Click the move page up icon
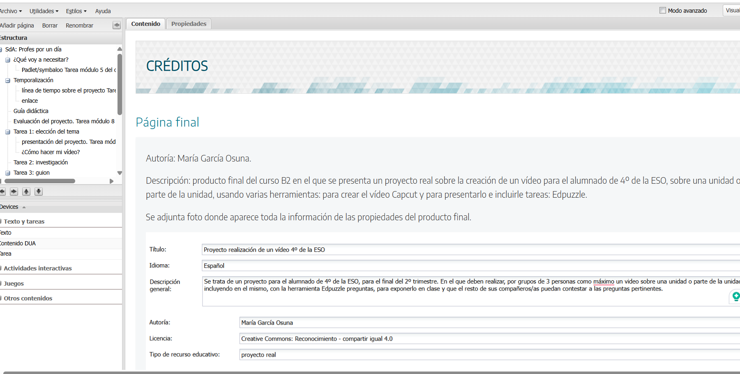The image size is (740, 374). point(26,192)
